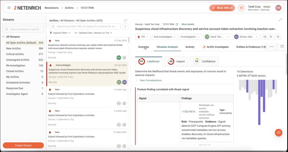Click the Create Stream button

click(x=23, y=145)
